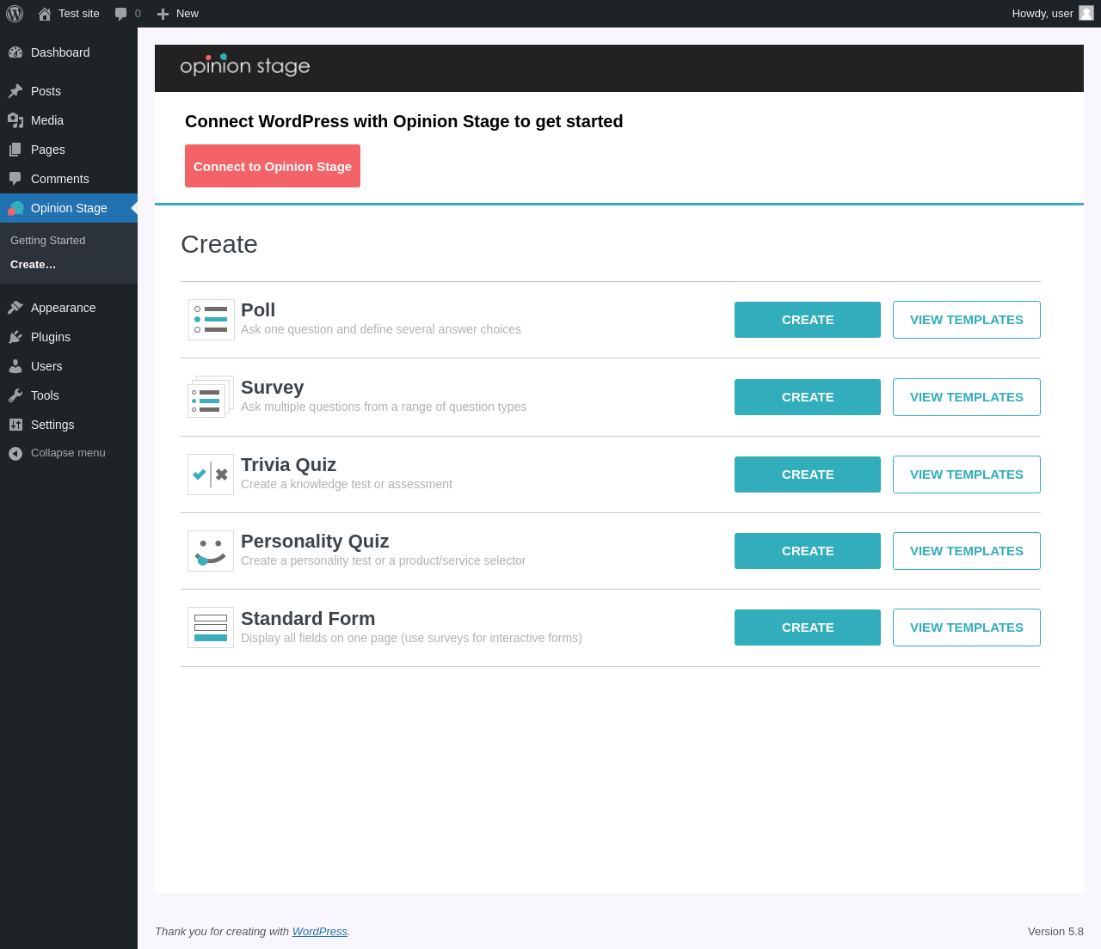Open the Posts menu

[x=46, y=91]
